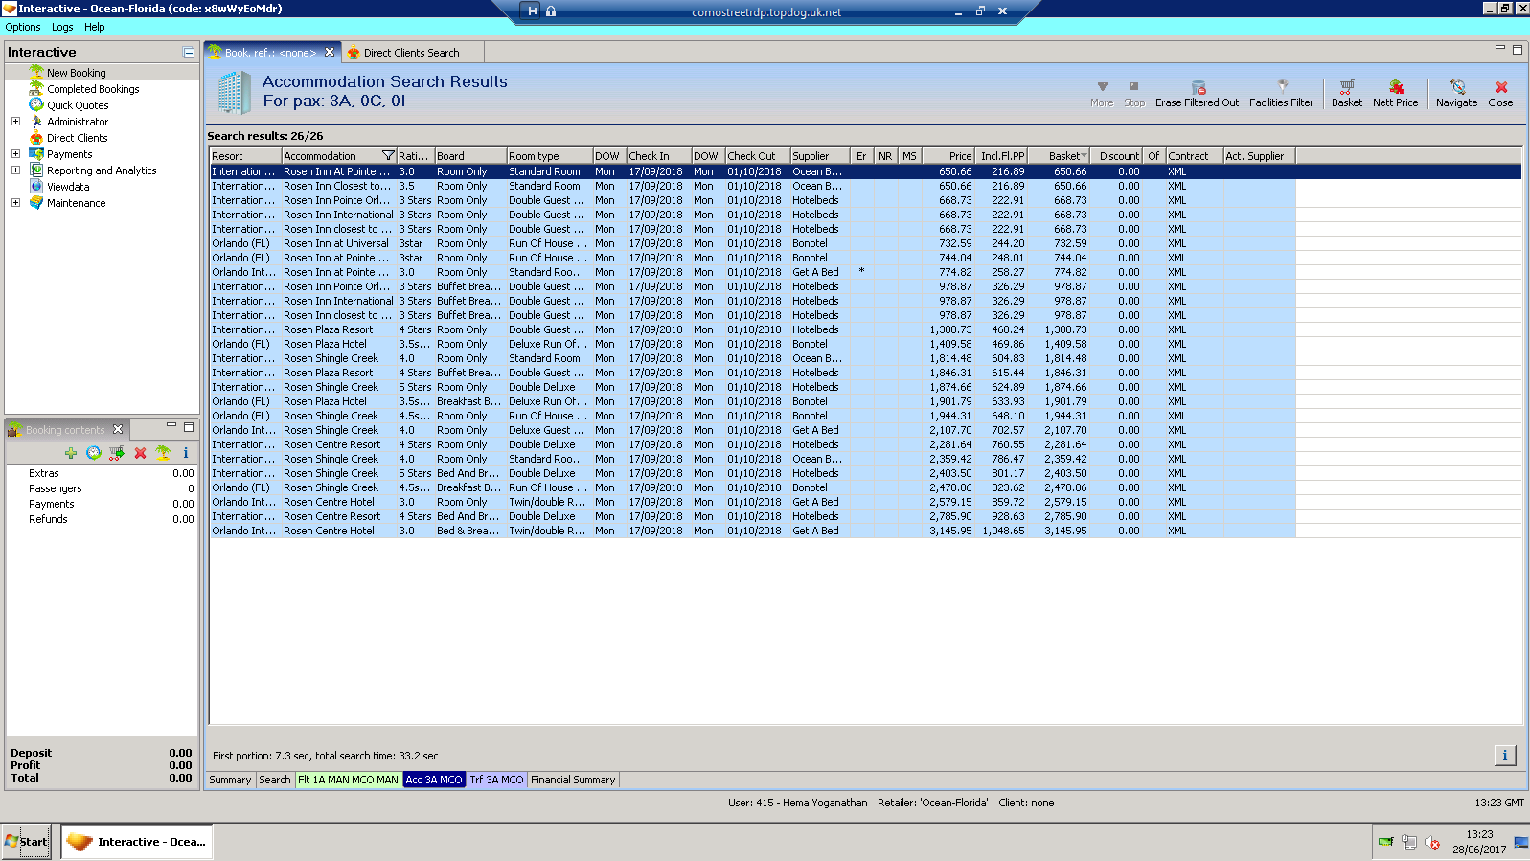Image resolution: width=1530 pixels, height=861 pixels.
Task: Close the Book. ref.: <none> tab
Action: (x=330, y=53)
